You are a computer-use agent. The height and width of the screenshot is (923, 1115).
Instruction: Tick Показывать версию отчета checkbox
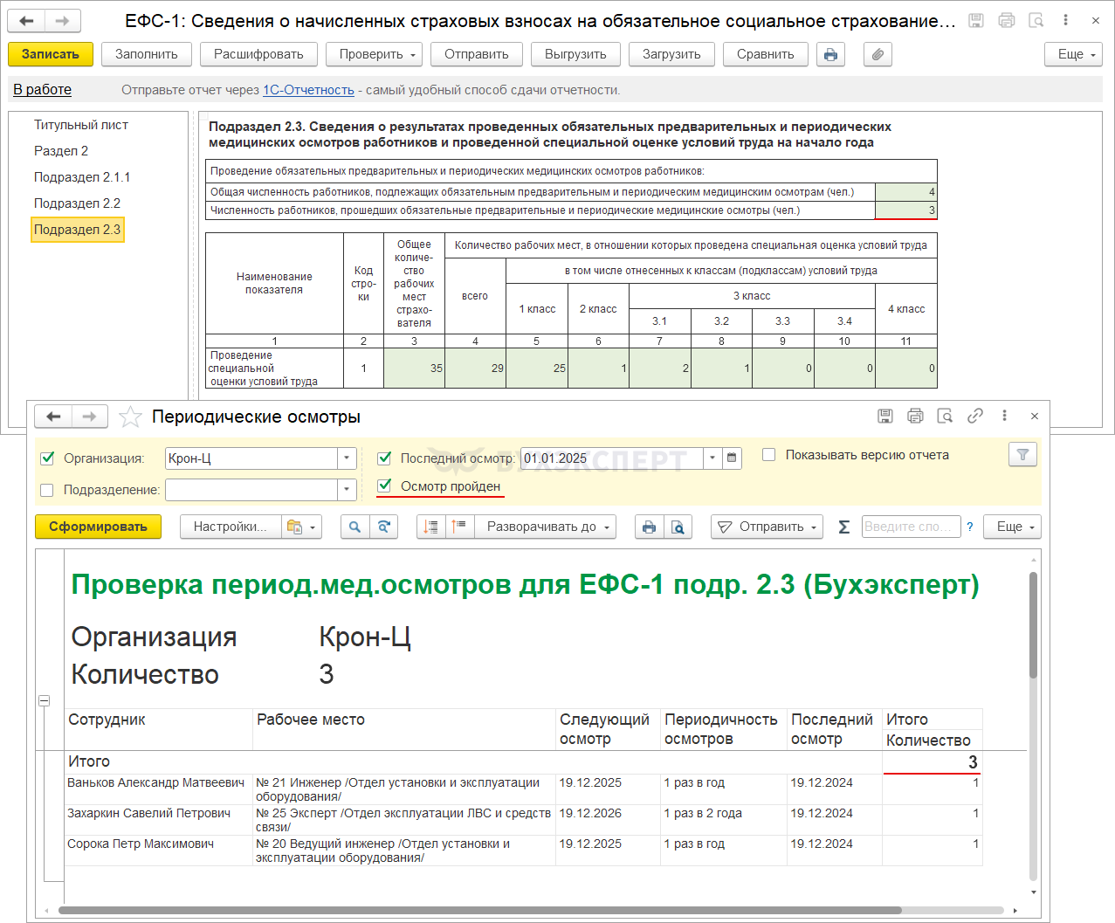click(x=768, y=455)
